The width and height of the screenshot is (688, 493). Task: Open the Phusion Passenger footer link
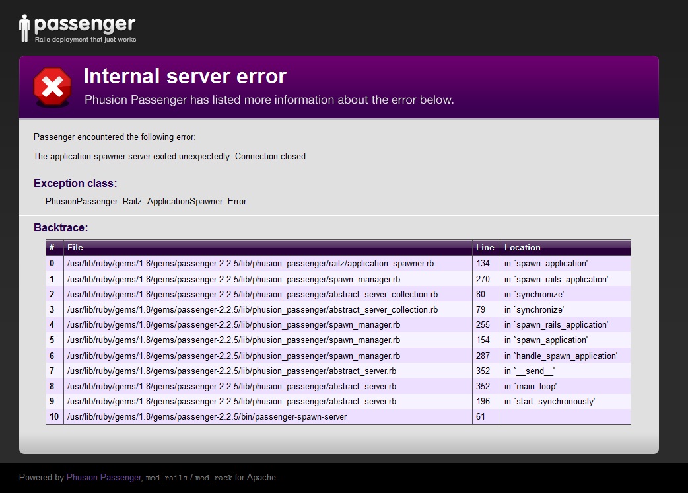point(104,477)
